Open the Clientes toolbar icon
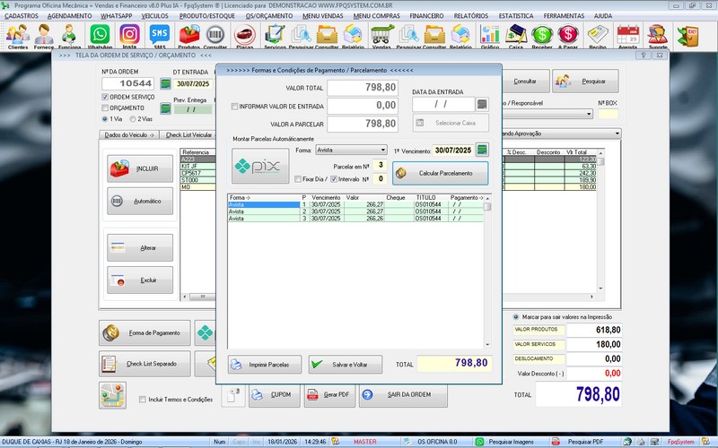Screen dimensions: 718x448 tap(17, 34)
